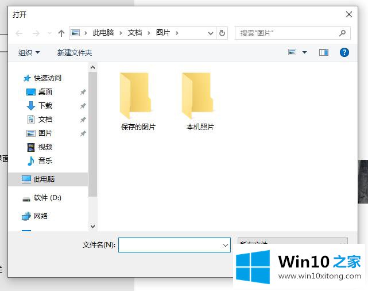
Task: Click the pin icon next to 文档
Action: 83,120
